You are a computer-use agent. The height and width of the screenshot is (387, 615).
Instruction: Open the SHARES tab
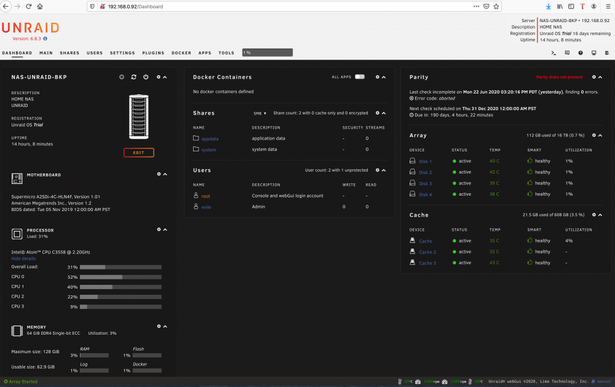[x=69, y=52]
